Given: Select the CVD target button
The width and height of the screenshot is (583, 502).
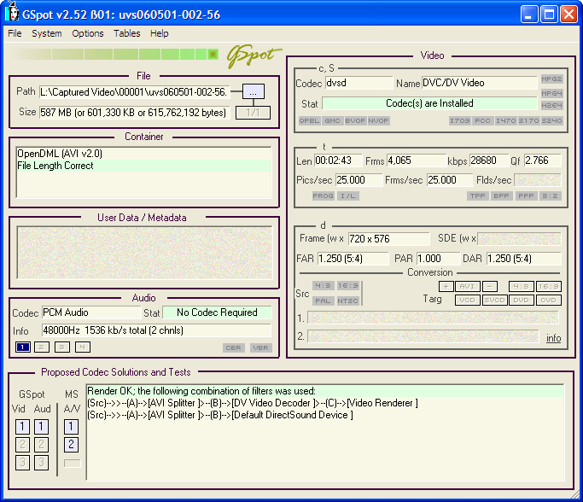Looking at the screenshot, I should click(x=548, y=300).
